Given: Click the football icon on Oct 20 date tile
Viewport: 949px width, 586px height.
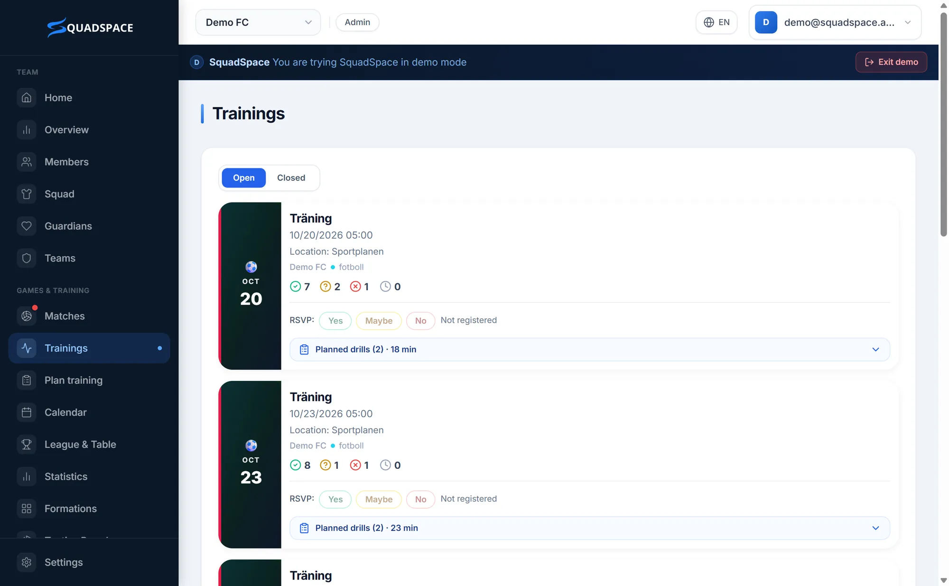Looking at the screenshot, I should (251, 267).
